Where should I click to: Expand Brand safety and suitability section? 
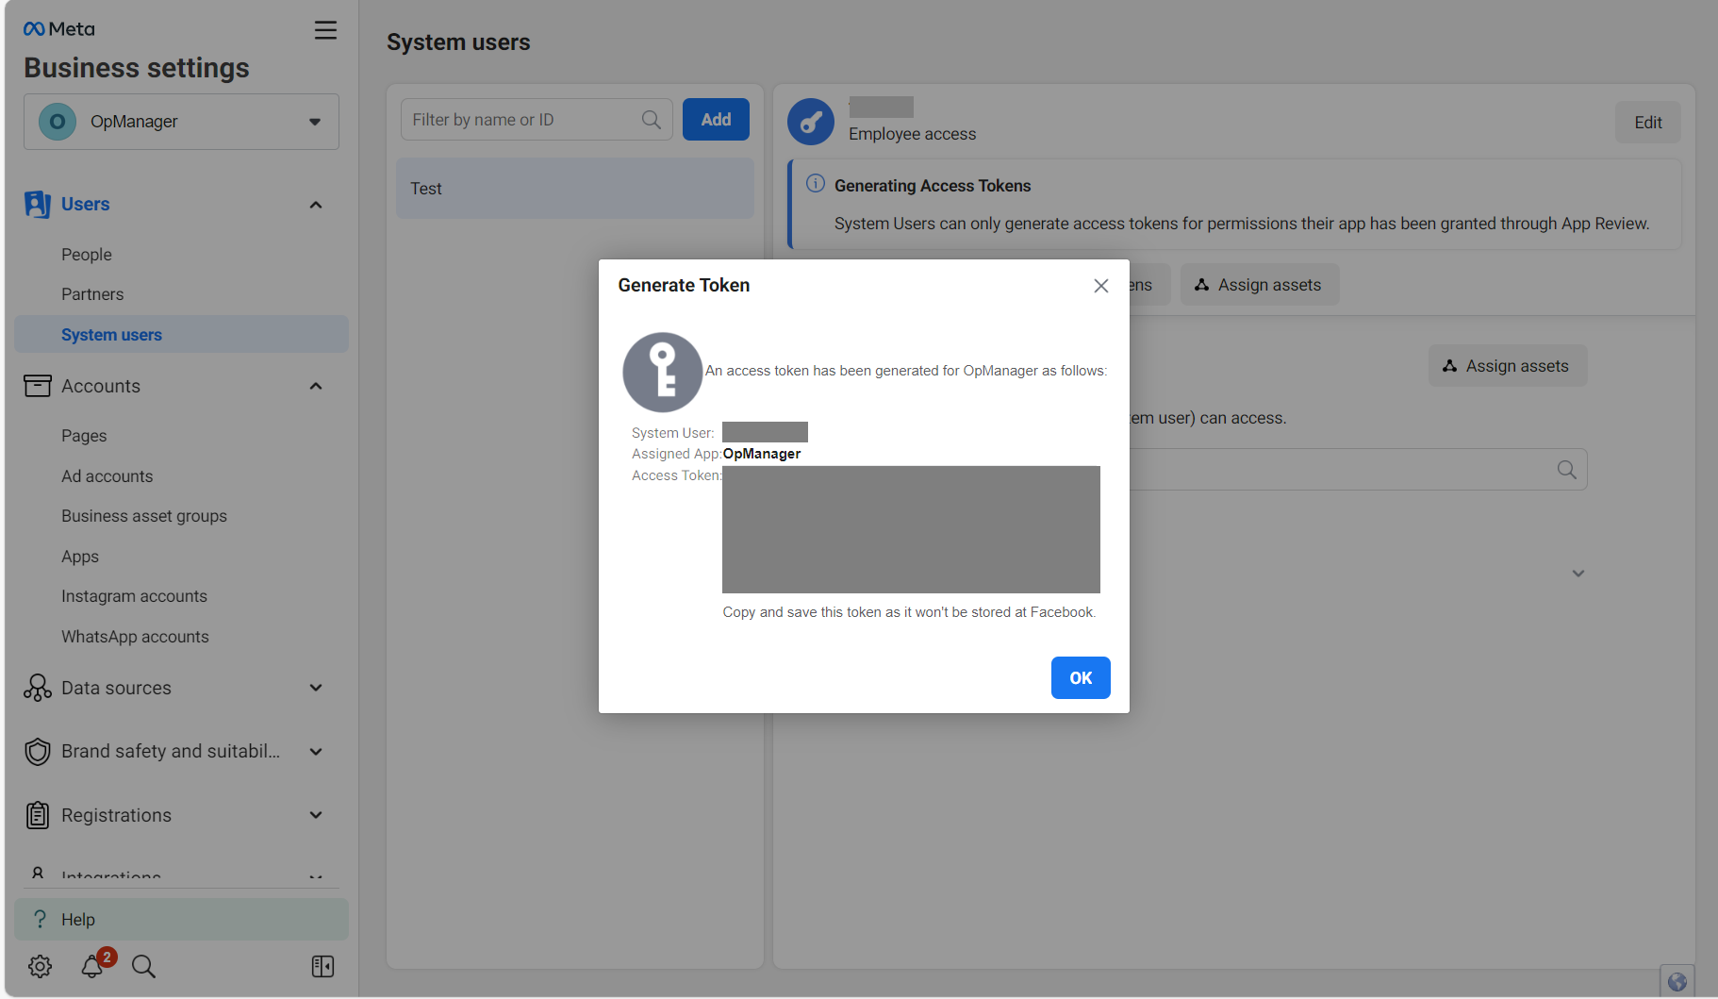(x=316, y=752)
